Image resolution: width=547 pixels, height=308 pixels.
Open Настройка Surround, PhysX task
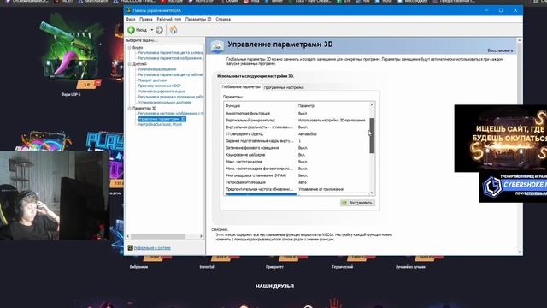point(160,124)
